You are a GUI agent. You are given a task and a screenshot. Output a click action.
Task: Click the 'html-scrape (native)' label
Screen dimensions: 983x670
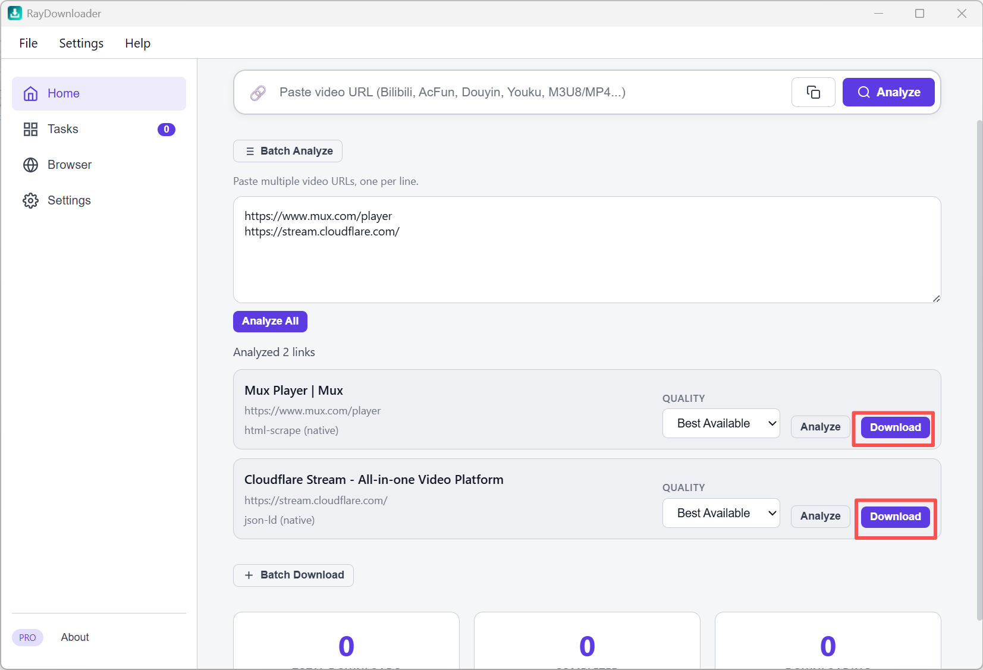pyautogui.click(x=291, y=430)
